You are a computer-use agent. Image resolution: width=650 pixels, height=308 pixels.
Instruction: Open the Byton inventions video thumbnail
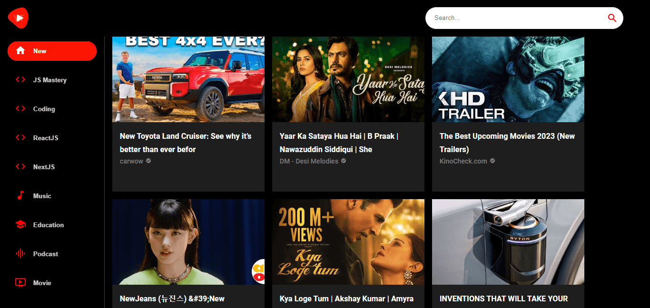[508, 242]
